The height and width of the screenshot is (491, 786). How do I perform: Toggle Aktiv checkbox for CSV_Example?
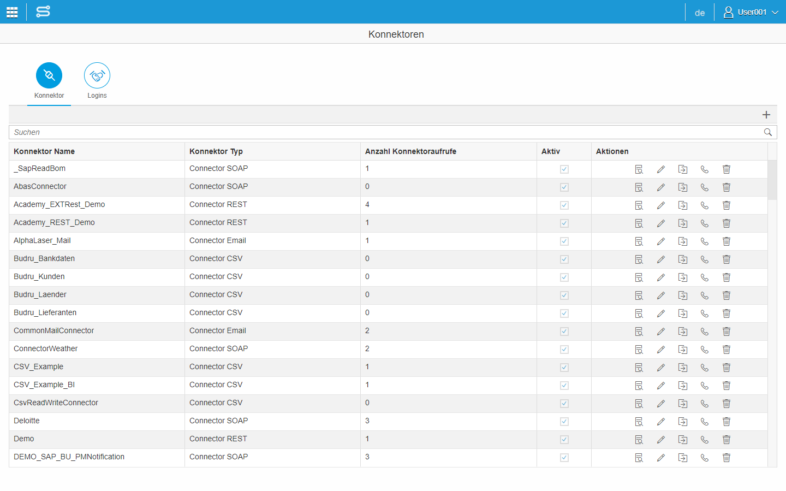564,368
